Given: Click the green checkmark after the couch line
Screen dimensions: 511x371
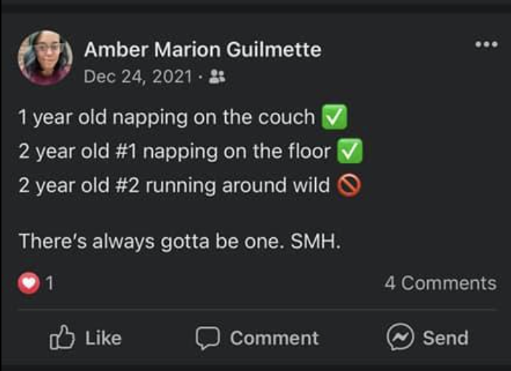Looking at the screenshot, I should pos(334,117).
